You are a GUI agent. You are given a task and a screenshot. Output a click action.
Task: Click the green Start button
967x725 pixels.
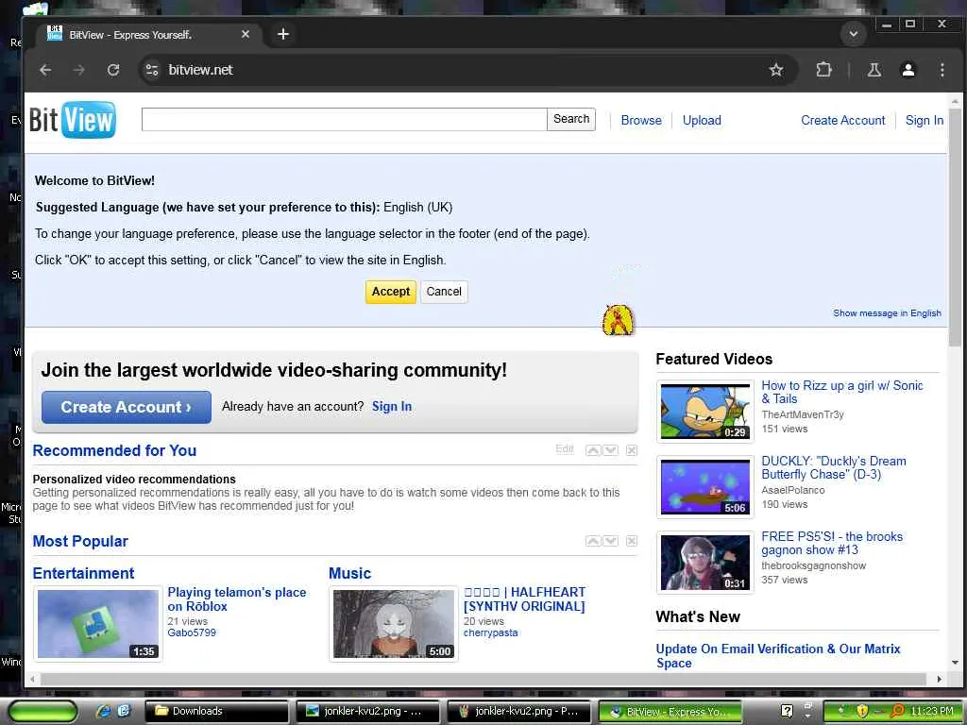click(42, 712)
